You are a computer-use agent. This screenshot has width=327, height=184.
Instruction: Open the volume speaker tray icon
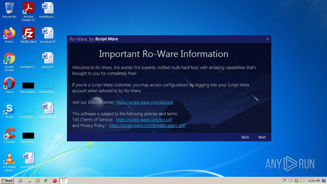290,181
